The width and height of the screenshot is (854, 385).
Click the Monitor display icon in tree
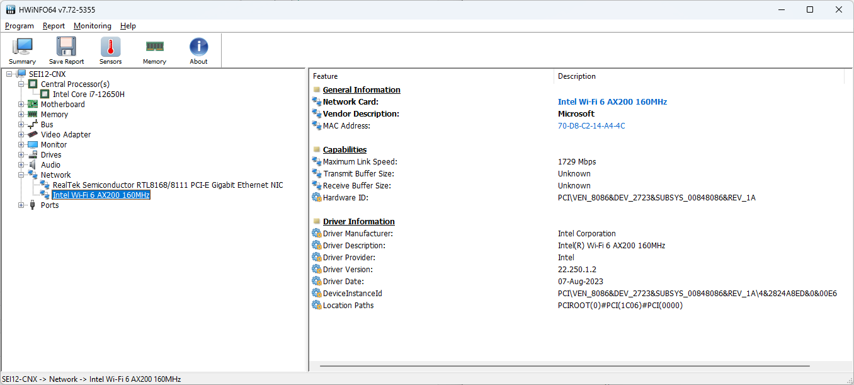33,145
